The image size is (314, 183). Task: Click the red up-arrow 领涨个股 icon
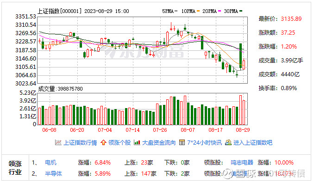(x=103, y=142)
